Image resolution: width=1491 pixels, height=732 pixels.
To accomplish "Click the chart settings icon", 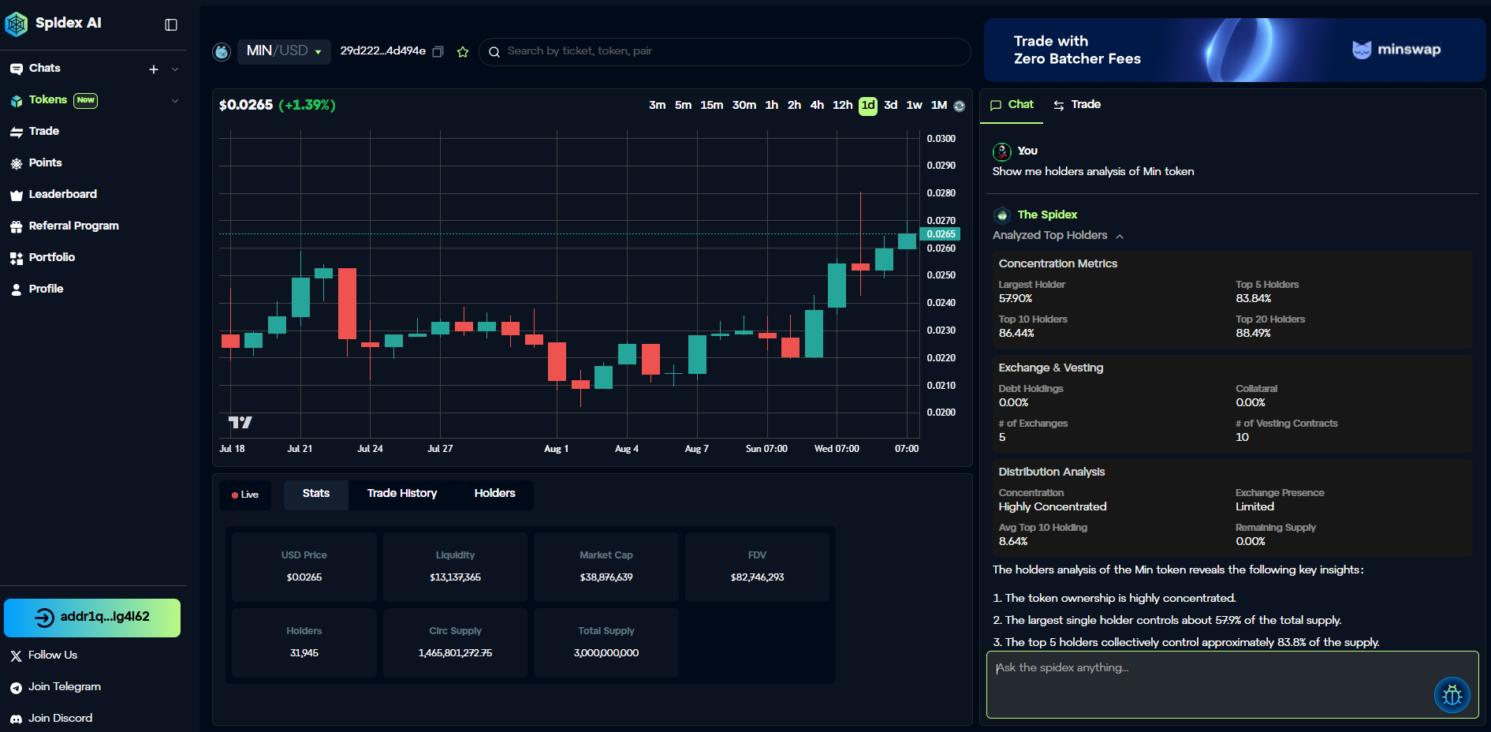I will point(960,106).
